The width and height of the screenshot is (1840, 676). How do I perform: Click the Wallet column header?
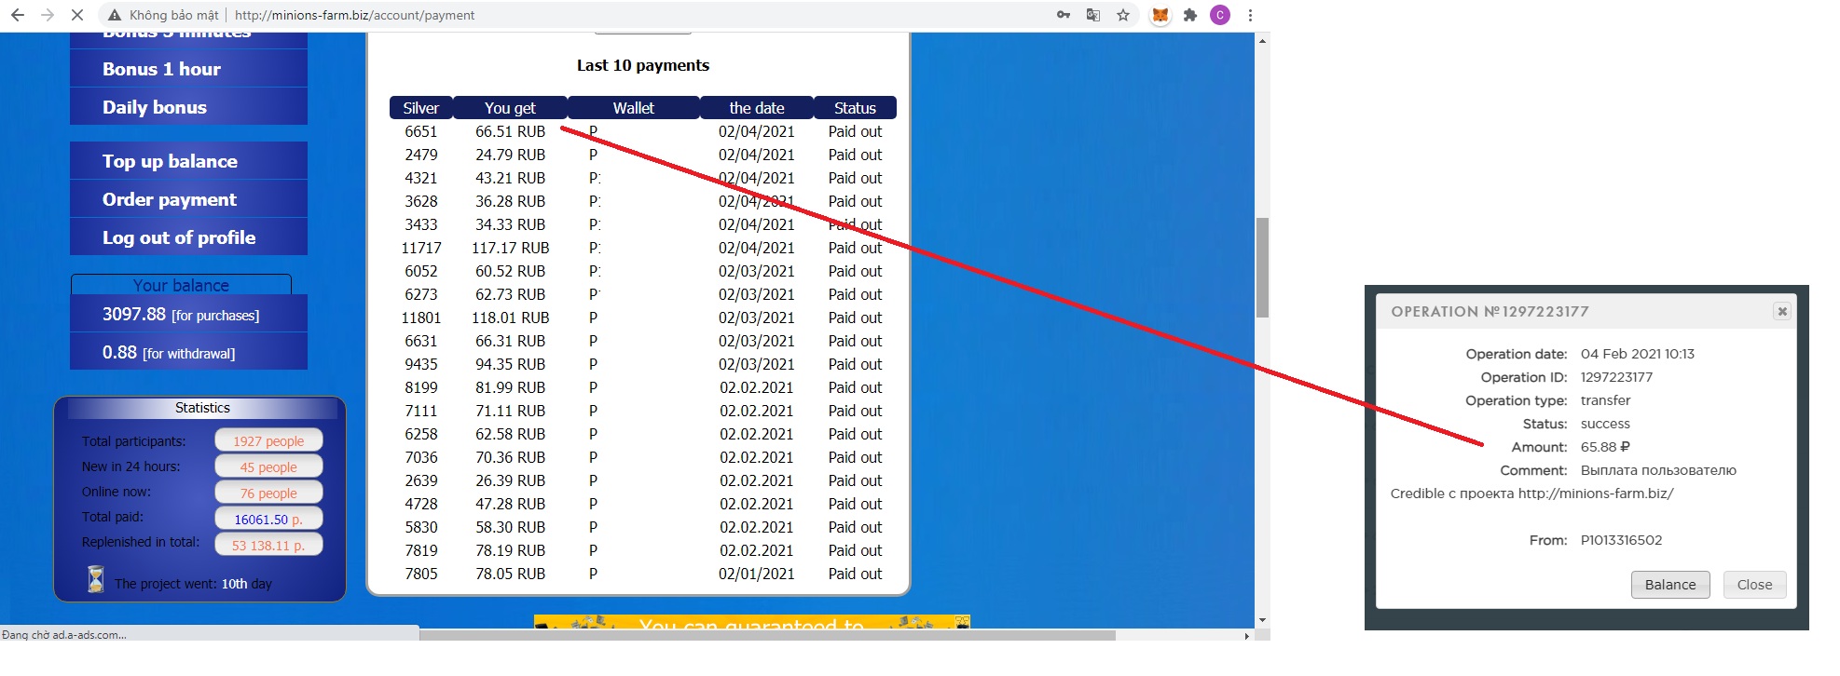634,108
